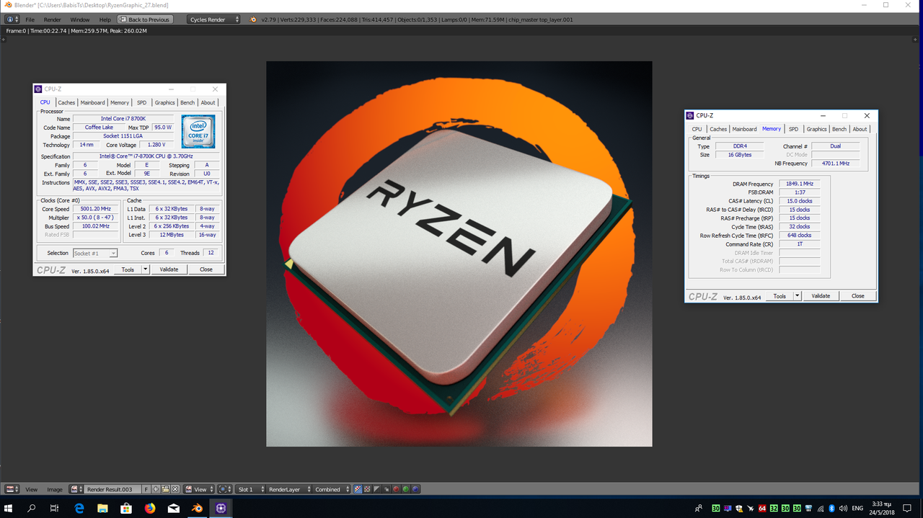The width and height of the screenshot is (923, 518).
Task: Open the Combined render pass dropdown
Action: tap(332, 489)
